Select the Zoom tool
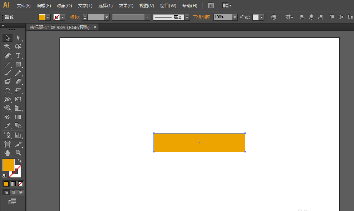The image size is (354, 211). point(18,153)
